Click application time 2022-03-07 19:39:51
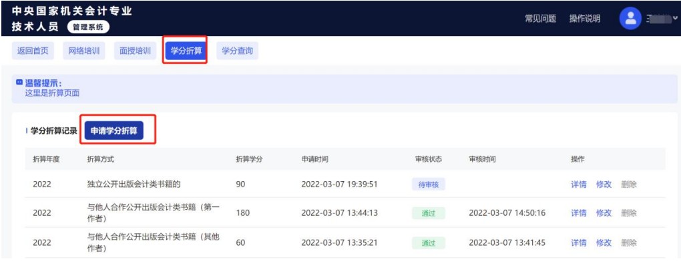 339,184
